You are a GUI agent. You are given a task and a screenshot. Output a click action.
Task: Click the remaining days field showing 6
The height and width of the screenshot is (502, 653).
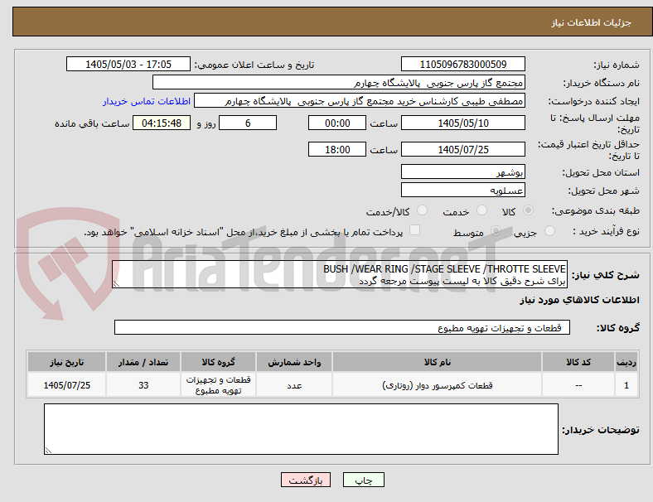pyautogui.click(x=248, y=123)
